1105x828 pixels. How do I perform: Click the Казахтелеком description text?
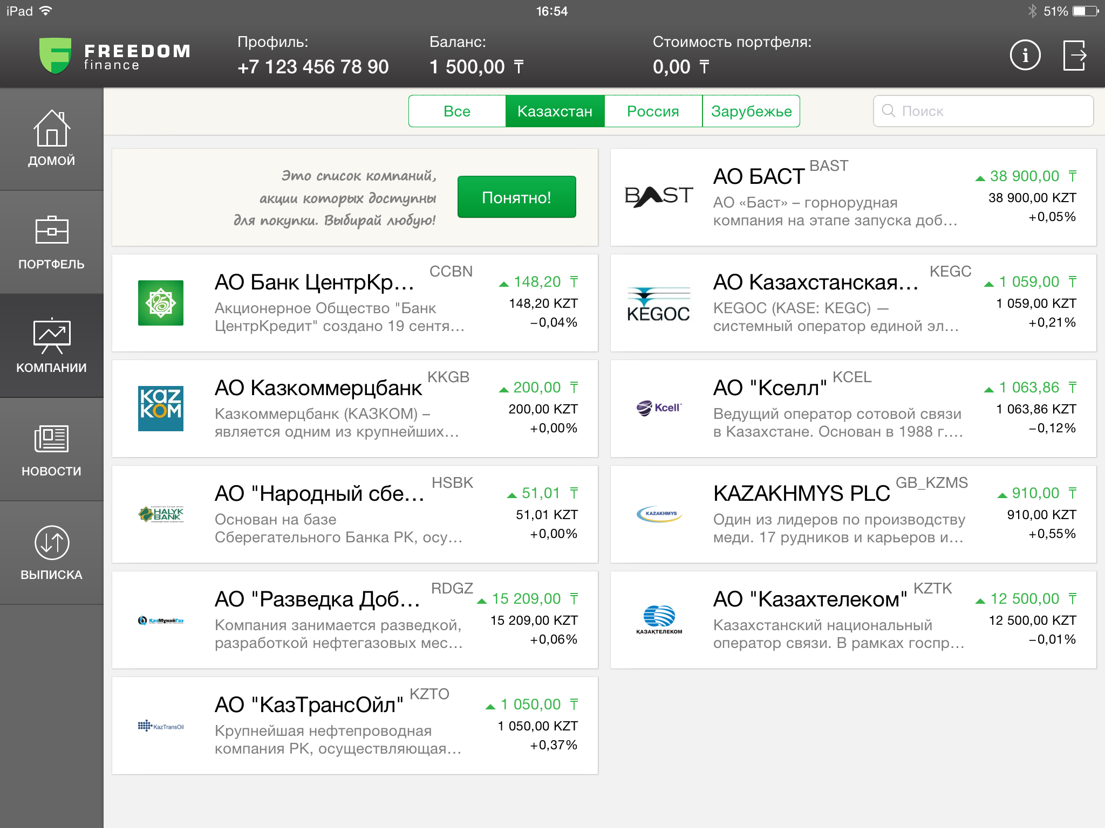pyautogui.click(x=839, y=634)
